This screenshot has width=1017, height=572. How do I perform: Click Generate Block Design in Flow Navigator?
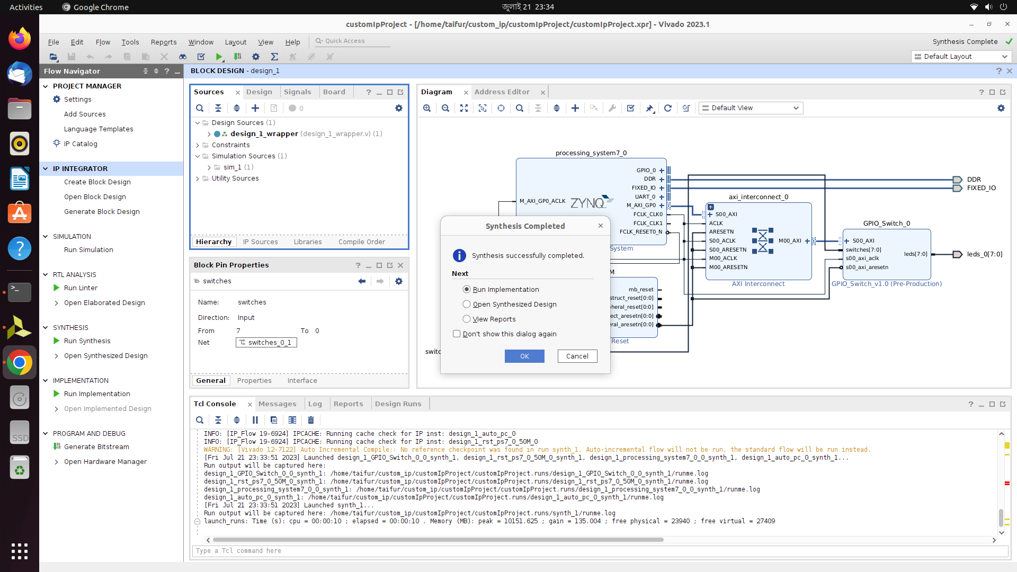tap(102, 211)
